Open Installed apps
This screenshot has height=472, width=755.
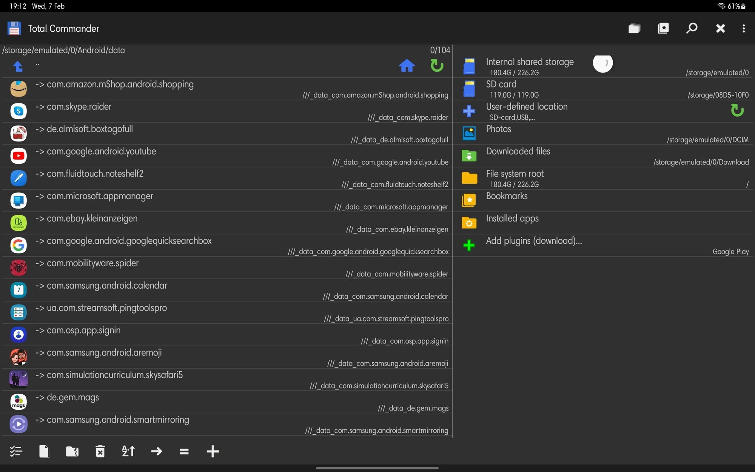pos(603,223)
